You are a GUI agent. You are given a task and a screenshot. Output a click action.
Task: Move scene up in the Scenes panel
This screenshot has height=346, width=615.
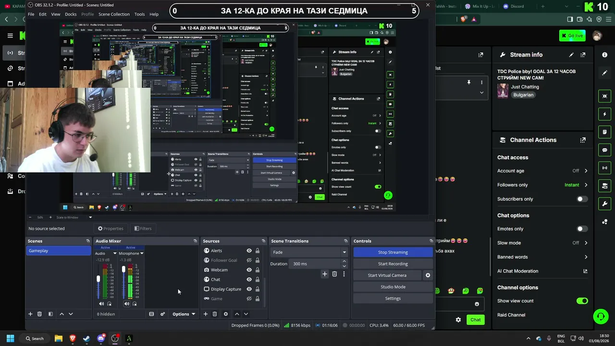[61, 314]
